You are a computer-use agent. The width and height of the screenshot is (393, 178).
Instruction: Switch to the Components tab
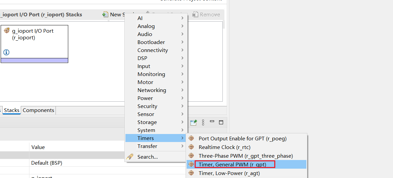click(x=38, y=110)
